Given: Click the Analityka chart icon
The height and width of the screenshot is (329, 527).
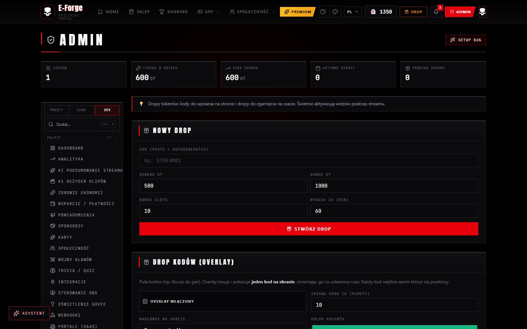Looking at the screenshot, I should point(53,159).
